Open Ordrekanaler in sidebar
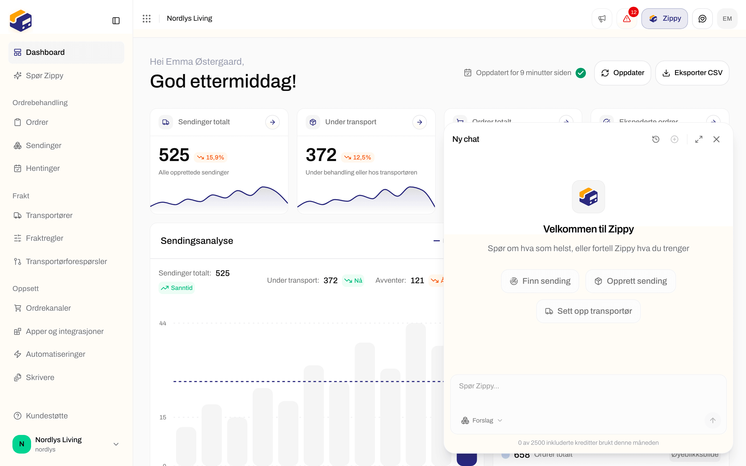The width and height of the screenshot is (746, 466). [x=66, y=308]
